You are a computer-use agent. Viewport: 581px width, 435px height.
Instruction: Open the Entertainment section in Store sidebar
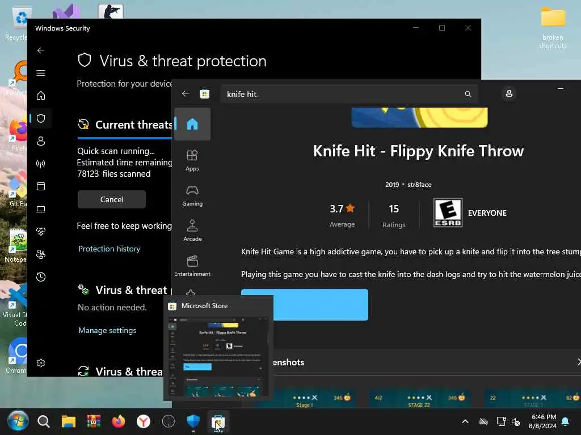click(192, 266)
